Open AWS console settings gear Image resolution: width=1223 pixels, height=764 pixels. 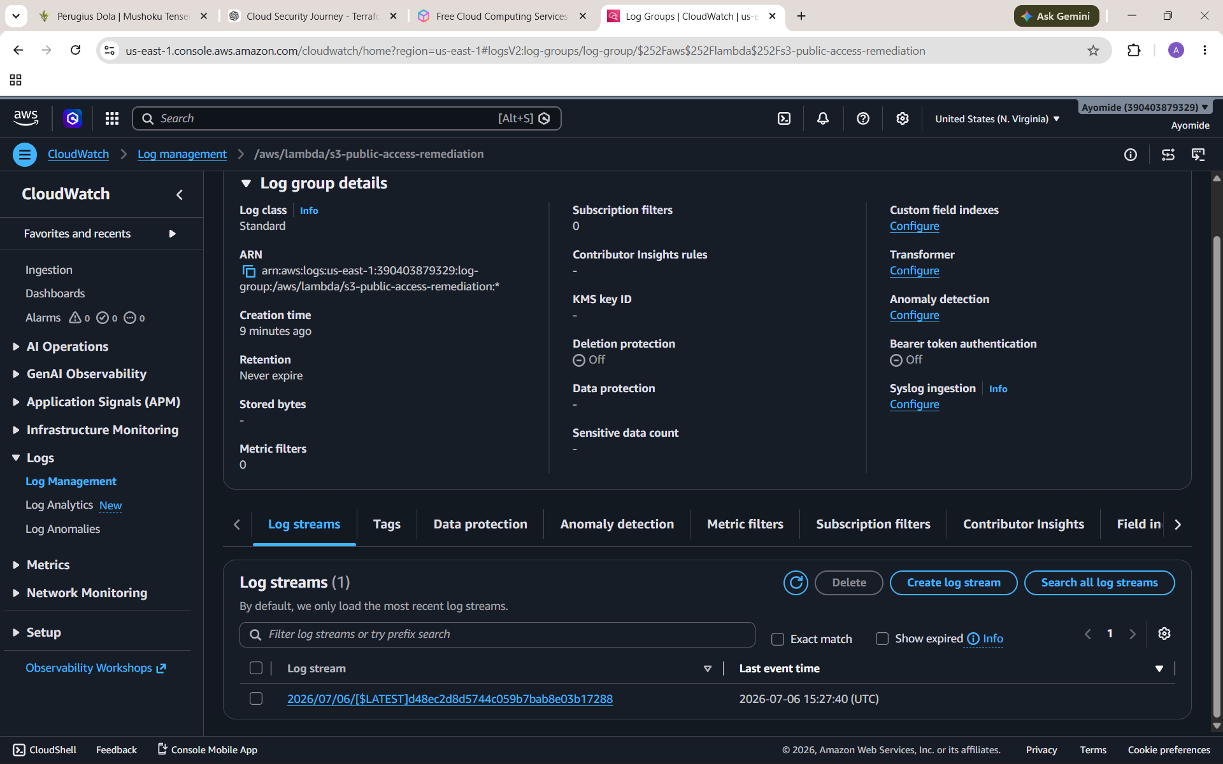(x=903, y=118)
